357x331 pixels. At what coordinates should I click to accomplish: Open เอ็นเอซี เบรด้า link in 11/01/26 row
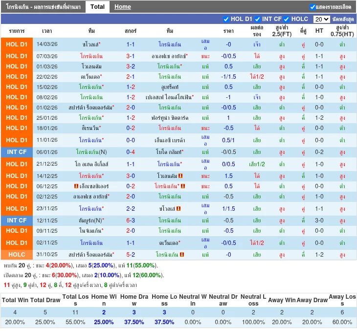click(x=170, y=140)
